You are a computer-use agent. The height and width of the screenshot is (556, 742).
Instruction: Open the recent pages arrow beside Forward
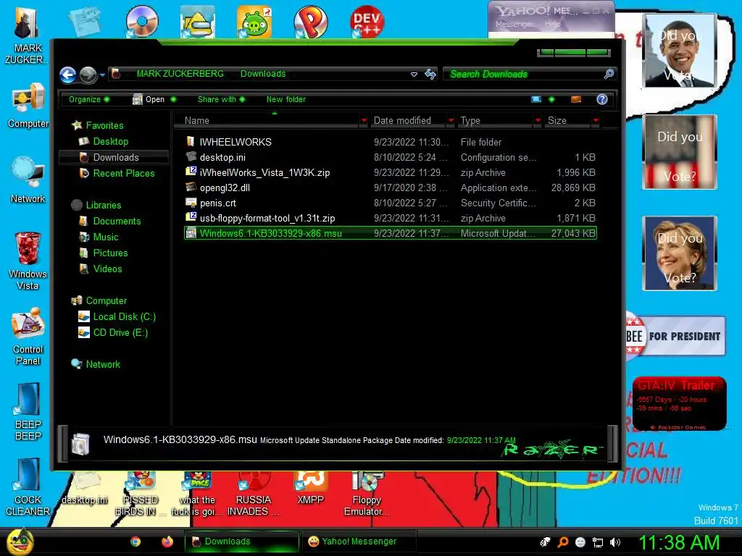102,75
